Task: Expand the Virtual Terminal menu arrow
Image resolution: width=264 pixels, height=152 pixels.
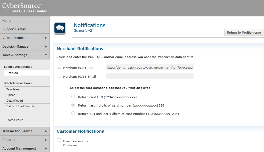Action: [46, 38]
